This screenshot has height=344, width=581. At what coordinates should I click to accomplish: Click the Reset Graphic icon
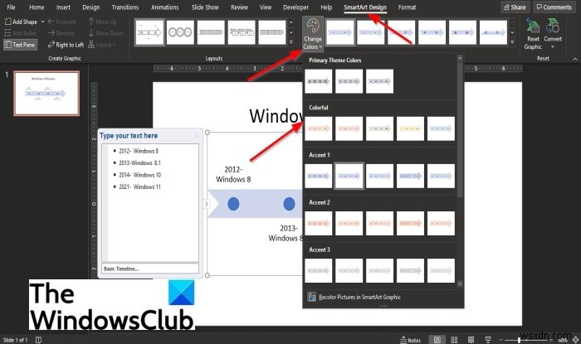[x=533, y=34]
